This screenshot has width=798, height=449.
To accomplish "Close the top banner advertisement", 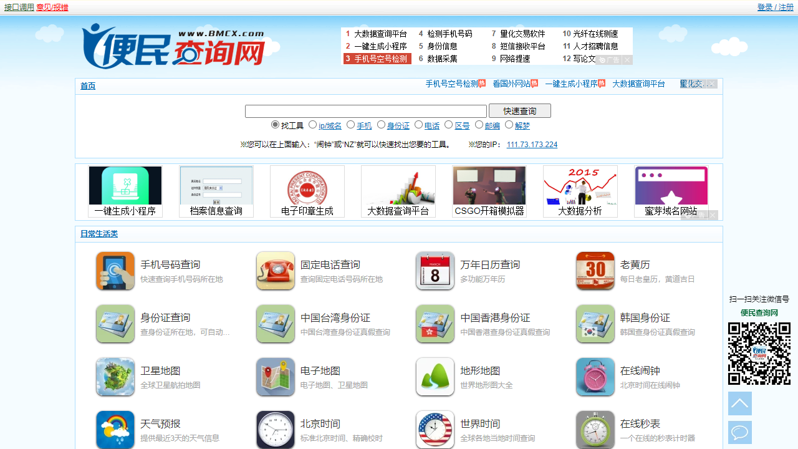I will (x=627, y=60).
